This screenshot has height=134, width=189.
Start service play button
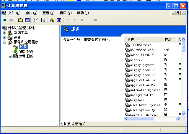tap(68, 20)
